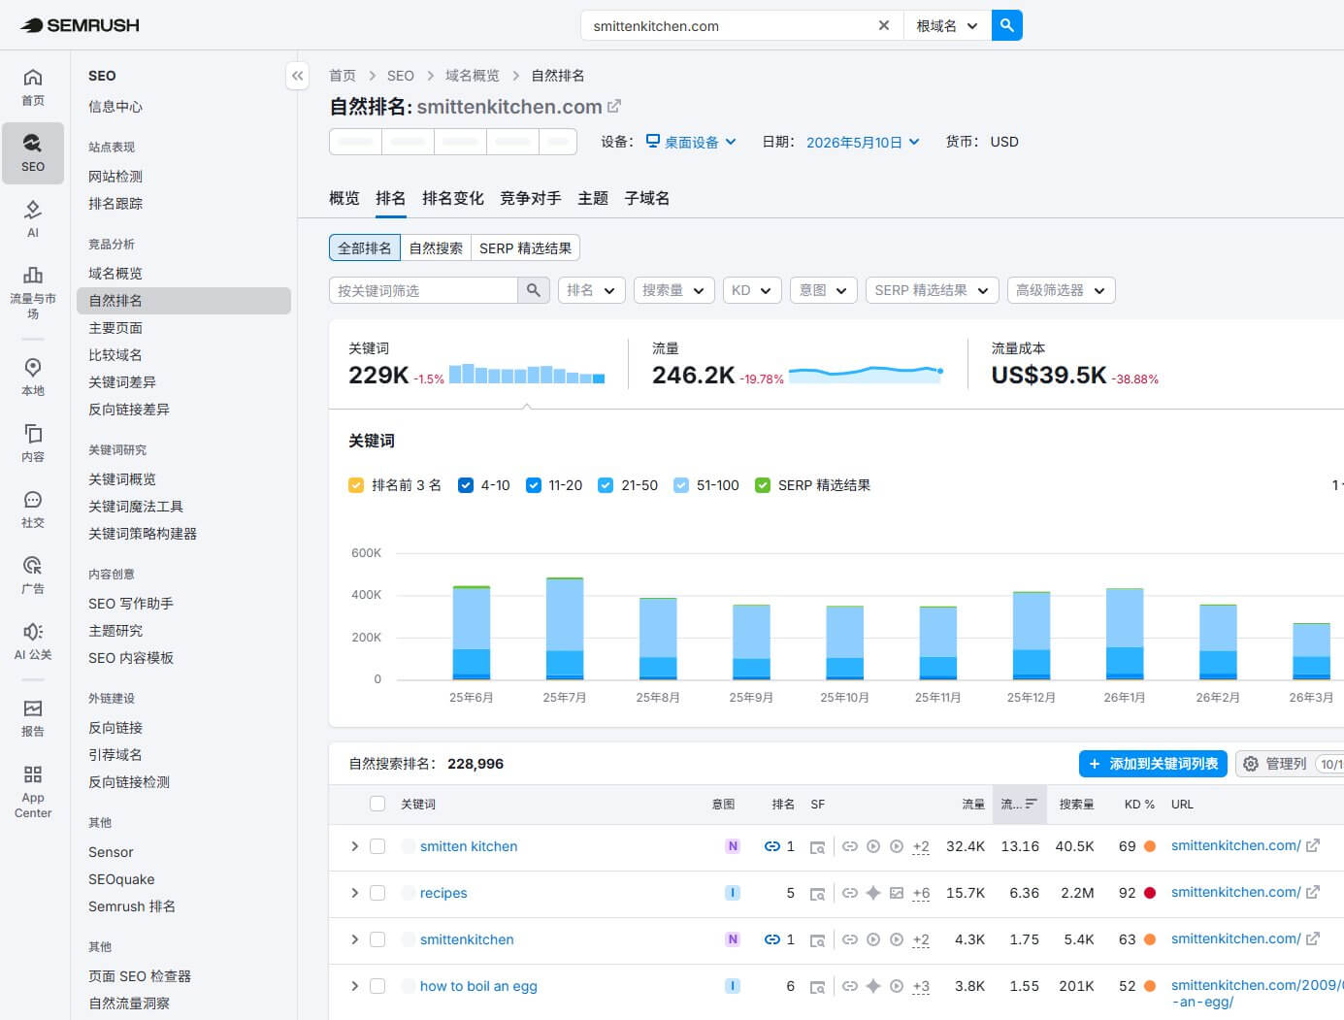Toggle the 51-100 chart checkbox

tap(681, 485)
